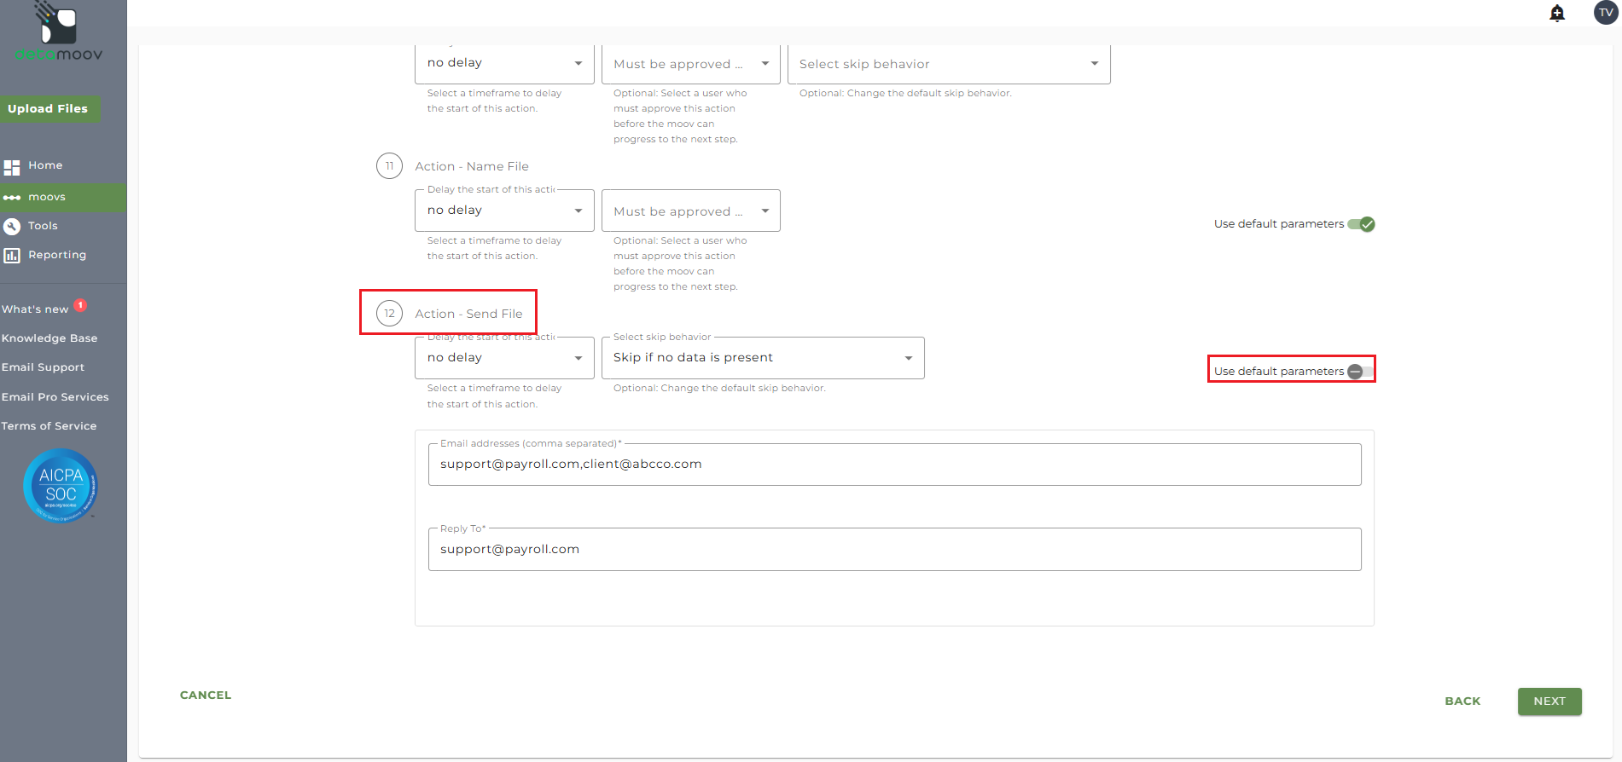The image size is (1622, 762).
Task: Click the Tools wrench icon
Action: point(12,227)
